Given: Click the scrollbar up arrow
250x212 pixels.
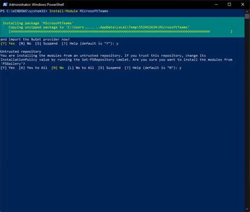Looking at the screenshot, I should [x=247, y=11].
